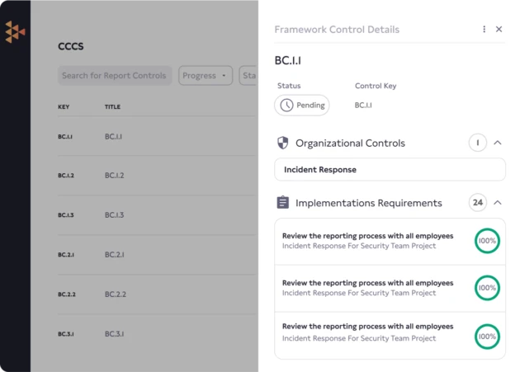Open the second implementation requirement entry
The width and height of the screenshot is (520, 372).
[x=367, y=288]
